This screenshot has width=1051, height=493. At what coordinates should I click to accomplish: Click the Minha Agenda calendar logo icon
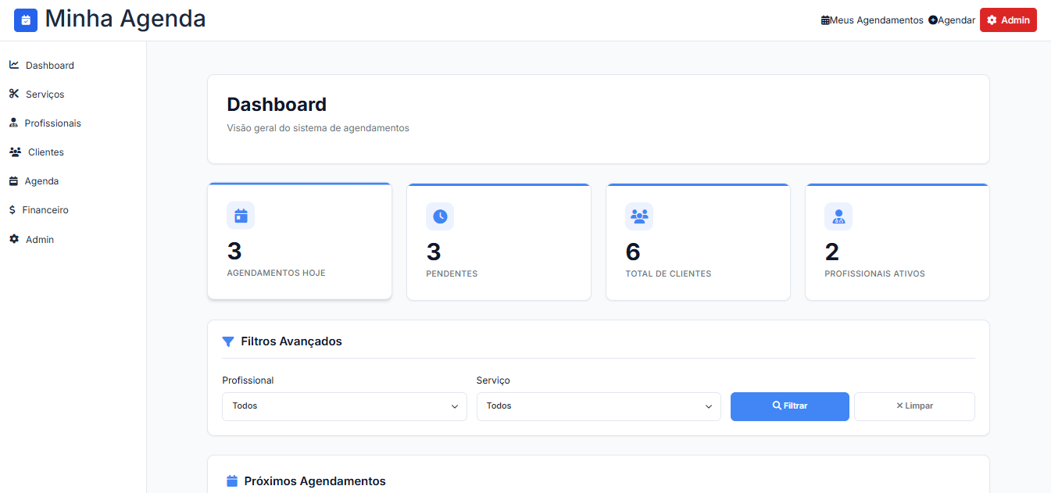(26, 20)
